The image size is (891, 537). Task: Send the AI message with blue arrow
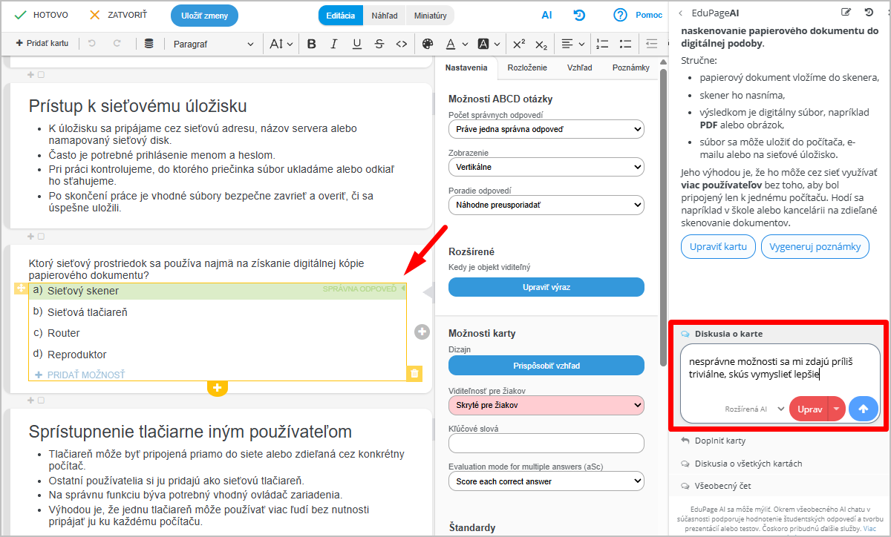tap(864, 409)
